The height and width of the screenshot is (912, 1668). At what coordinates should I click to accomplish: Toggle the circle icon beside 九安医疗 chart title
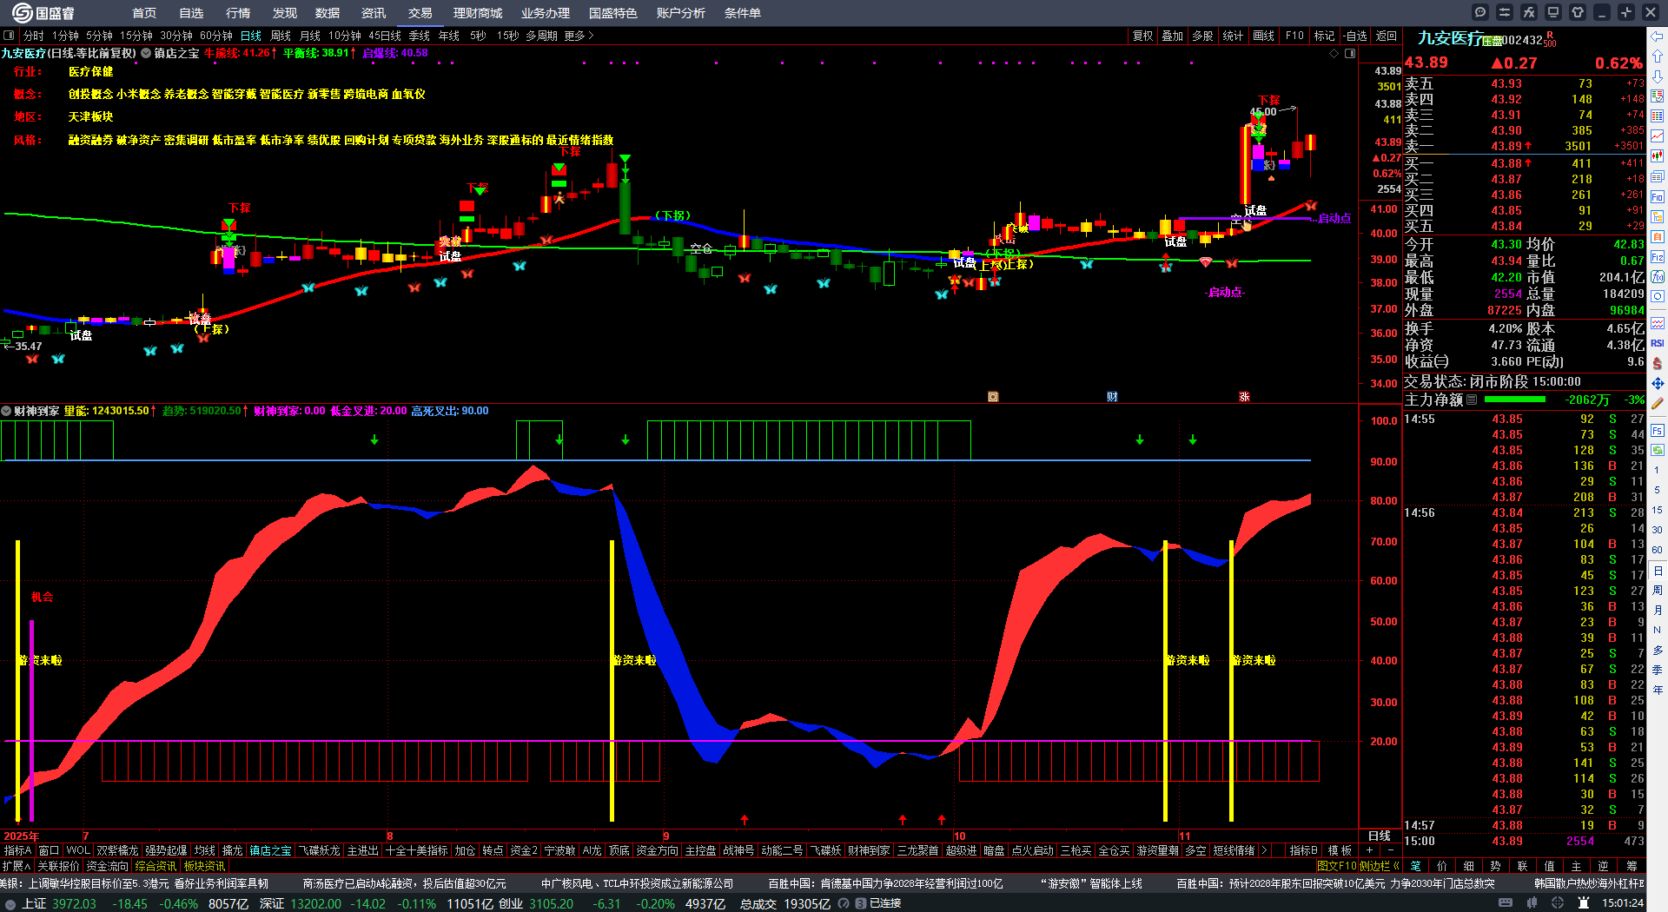point(146,53)
